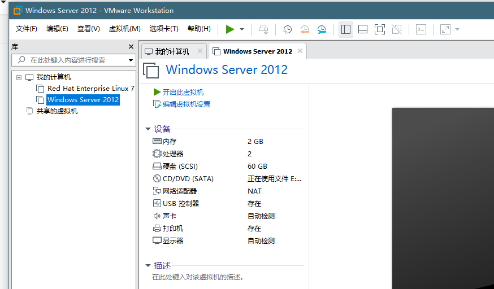The image size is (494, 289).
Task: Open the console view icon
Action: (421, 29)
